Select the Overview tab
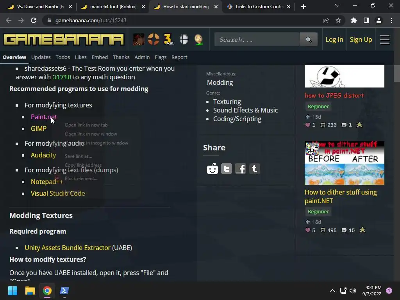 (x=14, y=57)
